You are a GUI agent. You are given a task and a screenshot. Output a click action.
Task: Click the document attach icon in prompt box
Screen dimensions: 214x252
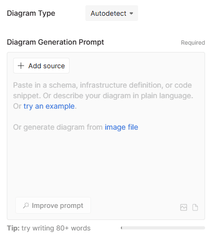[195, 207]
